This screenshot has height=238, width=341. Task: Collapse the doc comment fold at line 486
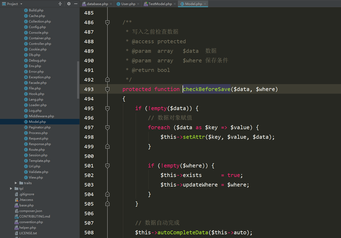pos(107,23)
